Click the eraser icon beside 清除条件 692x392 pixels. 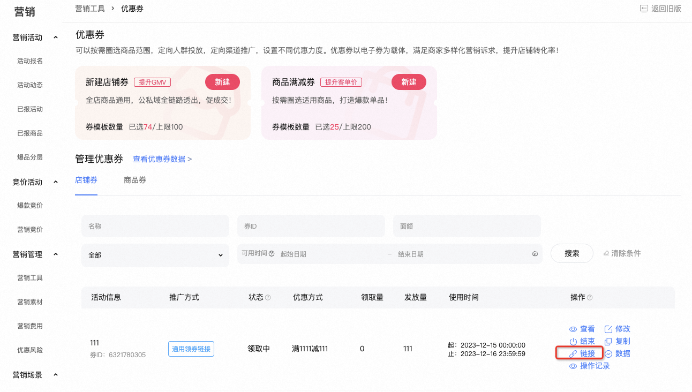[606, 253]
